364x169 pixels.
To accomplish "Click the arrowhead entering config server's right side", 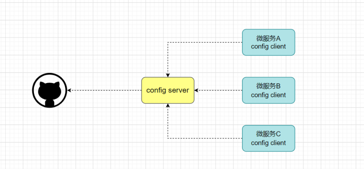I will click(196, 90).
